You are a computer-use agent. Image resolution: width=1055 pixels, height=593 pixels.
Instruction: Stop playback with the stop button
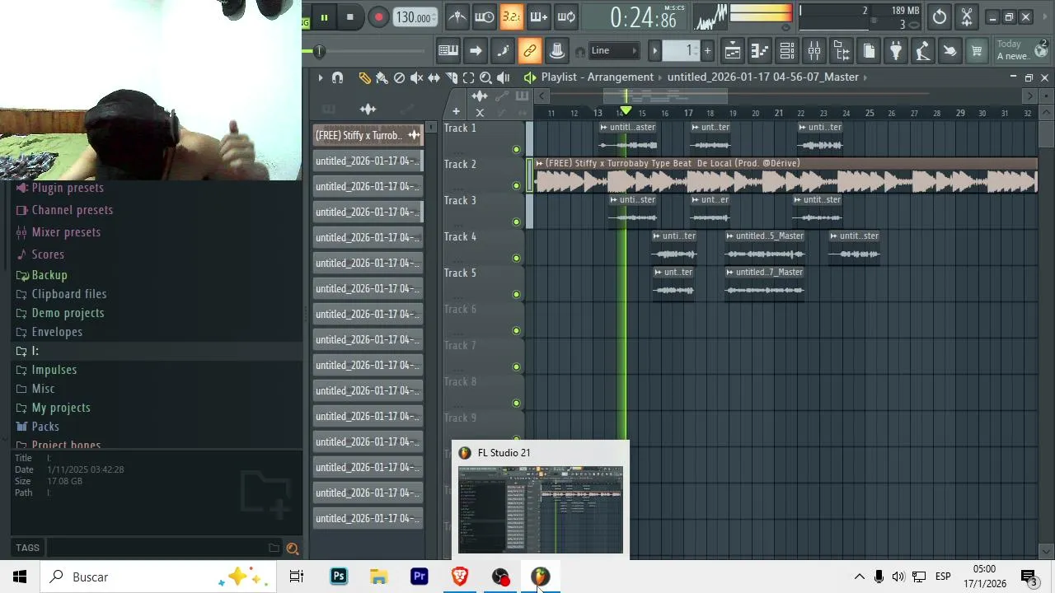(x=350, y=17)
